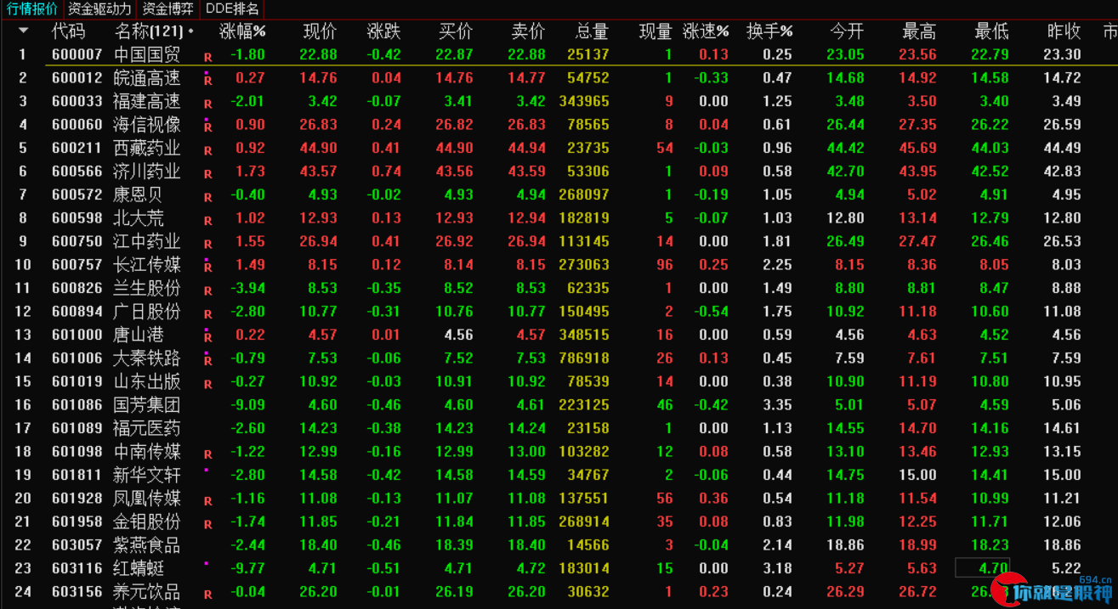Click 中国国贸 previous close 23.30

coord(1063,54)
